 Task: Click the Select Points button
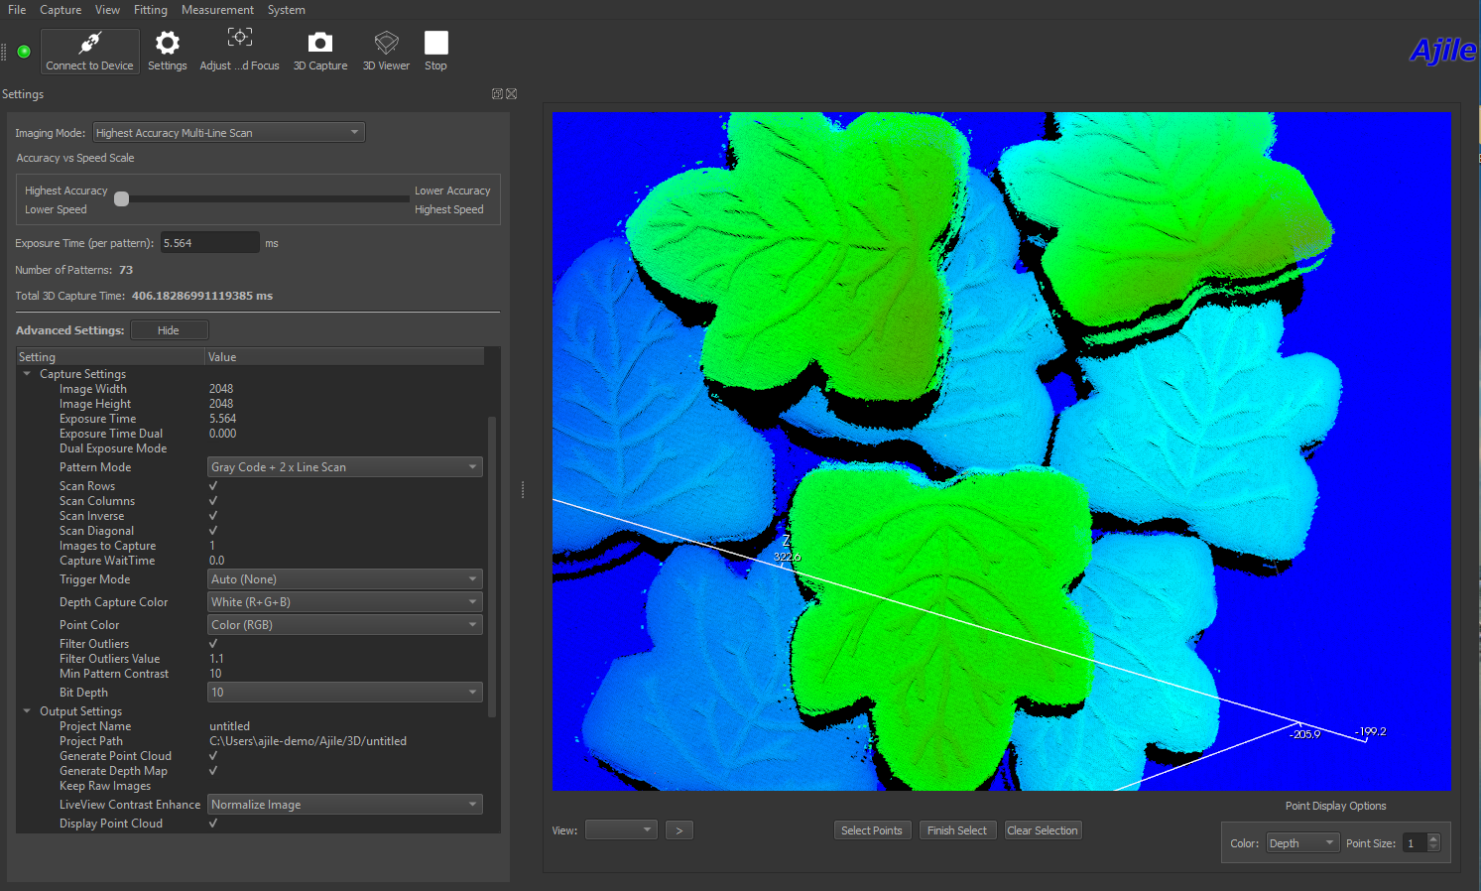(x=871, y=830)
